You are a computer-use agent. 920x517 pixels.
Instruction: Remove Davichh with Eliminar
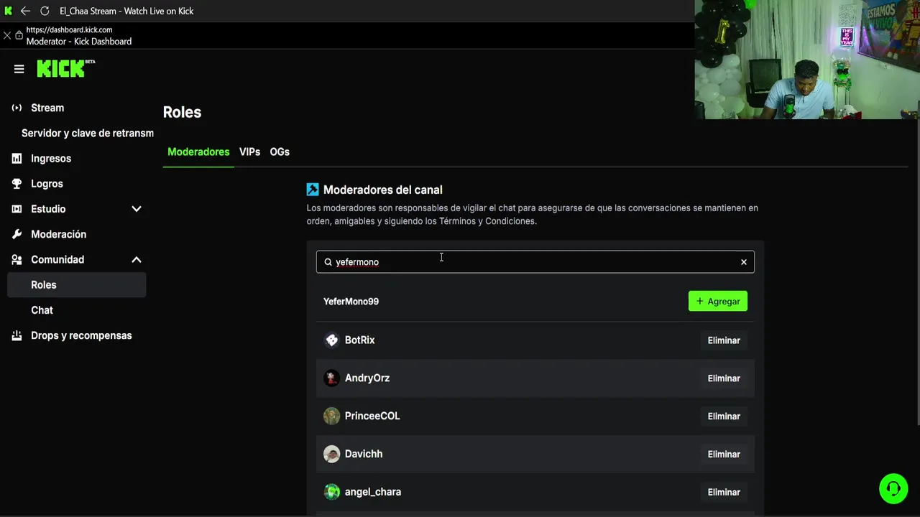[x=724, y=455]
